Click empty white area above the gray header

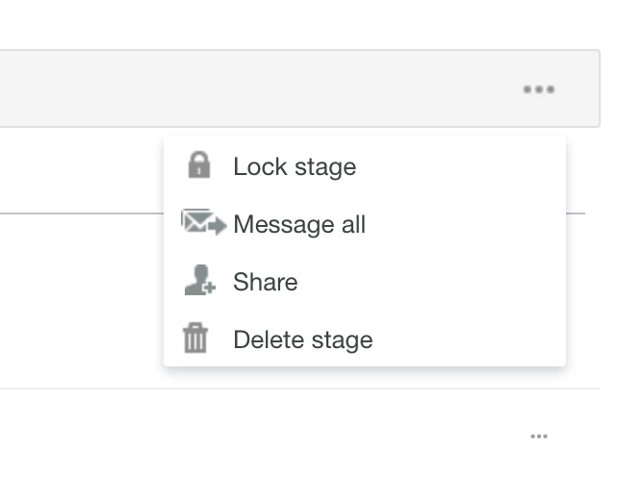289,24
